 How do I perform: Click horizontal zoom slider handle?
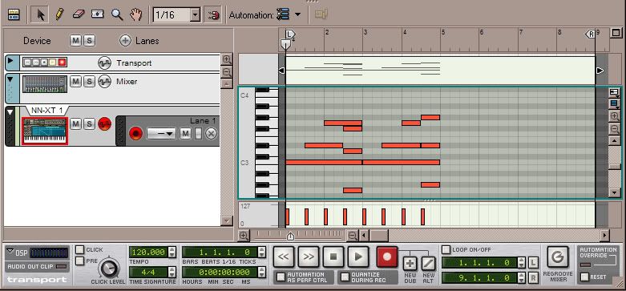point(290,236)
